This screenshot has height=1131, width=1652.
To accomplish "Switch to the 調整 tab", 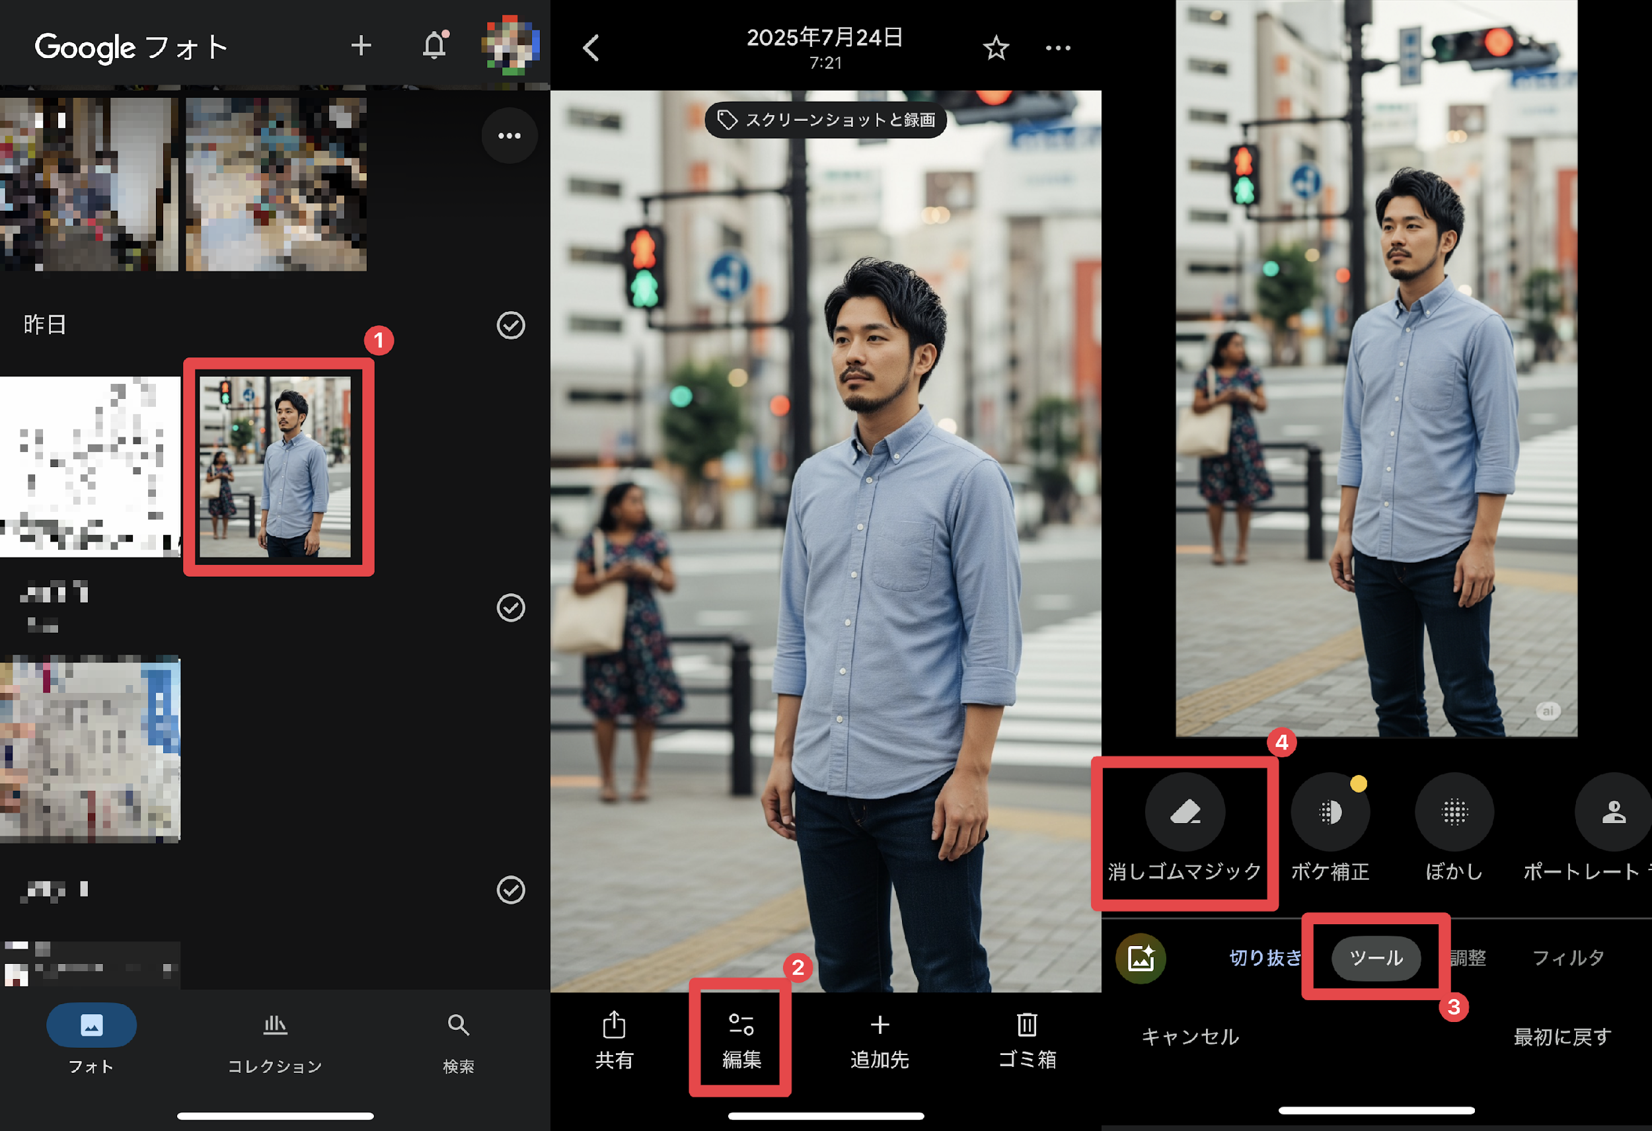I will pyautogui.click(x=1468, y=959).
